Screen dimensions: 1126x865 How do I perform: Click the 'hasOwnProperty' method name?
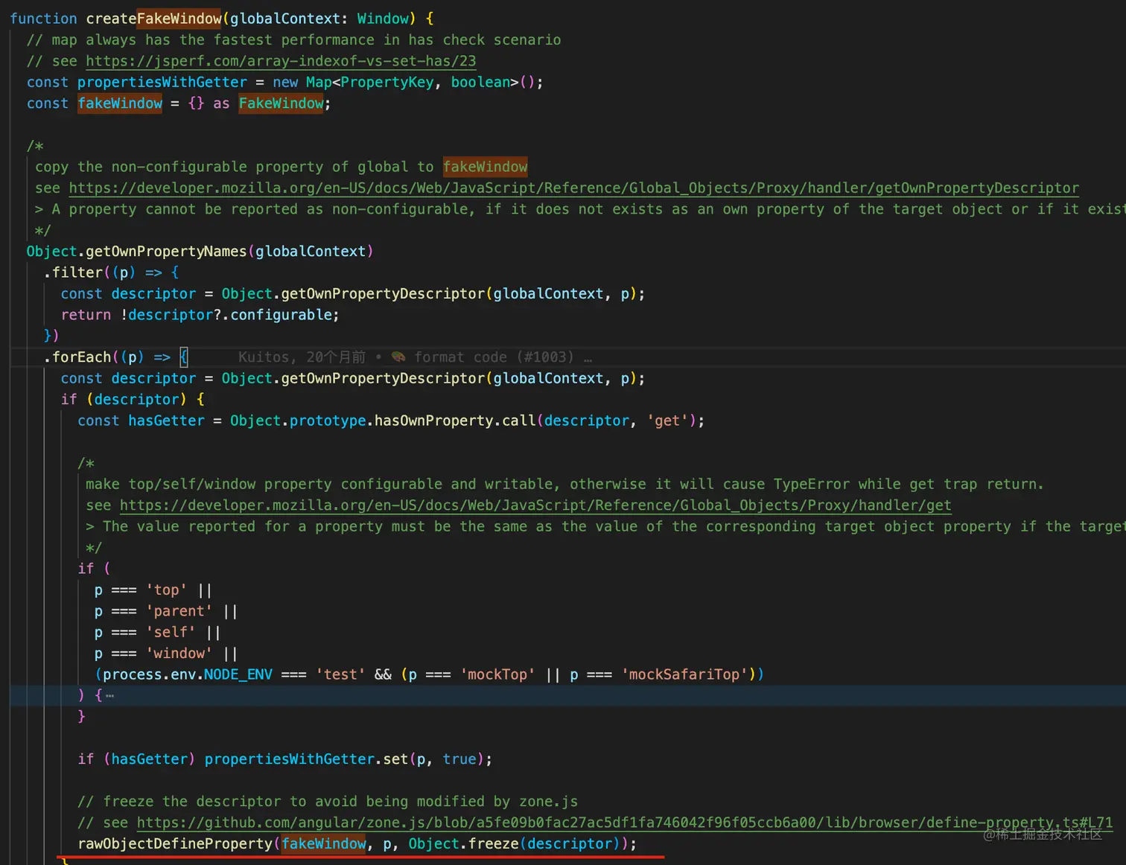coord(433,421)
